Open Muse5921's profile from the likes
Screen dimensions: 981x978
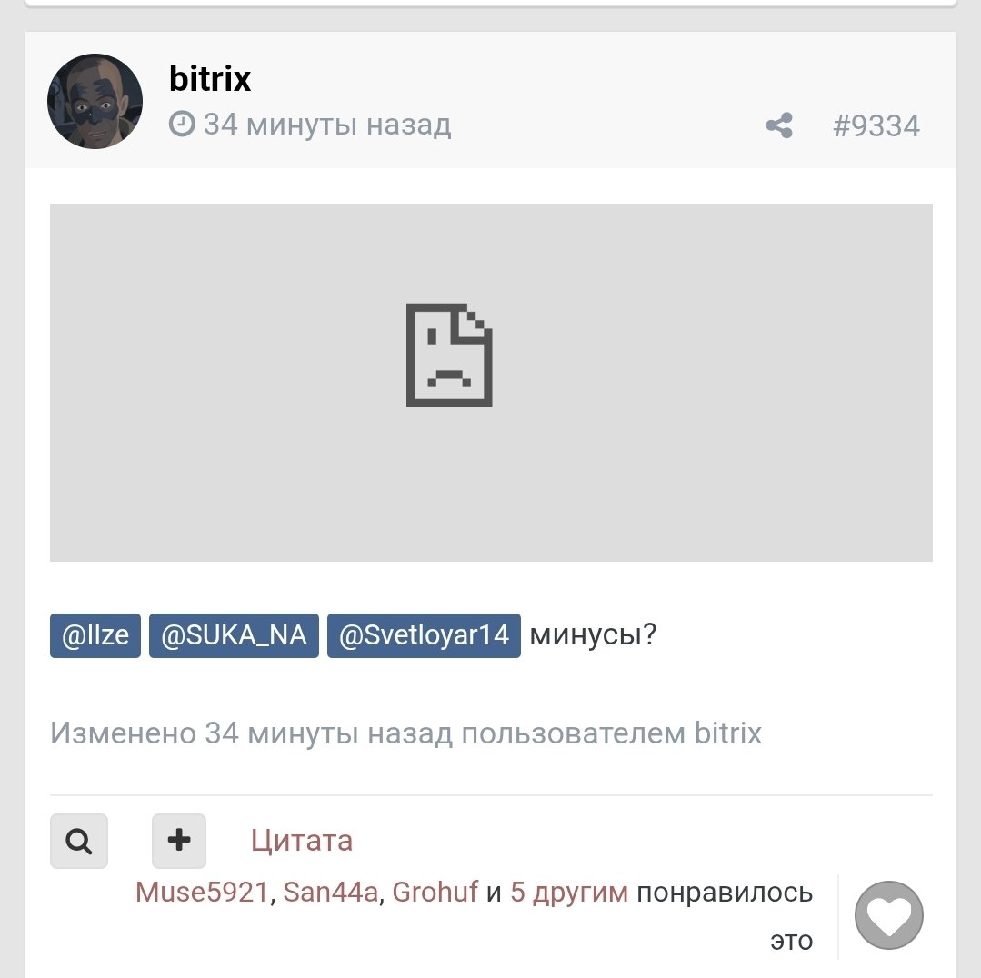(202, 892)
